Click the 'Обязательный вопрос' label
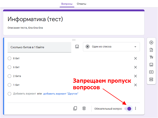This screenshot has height=118, width=158. pos(108,109)
